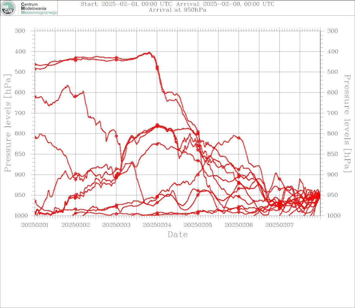This screenshot has height=308, width=355.
Task: Click the right axis 300 label
Action: coord(332,31)
